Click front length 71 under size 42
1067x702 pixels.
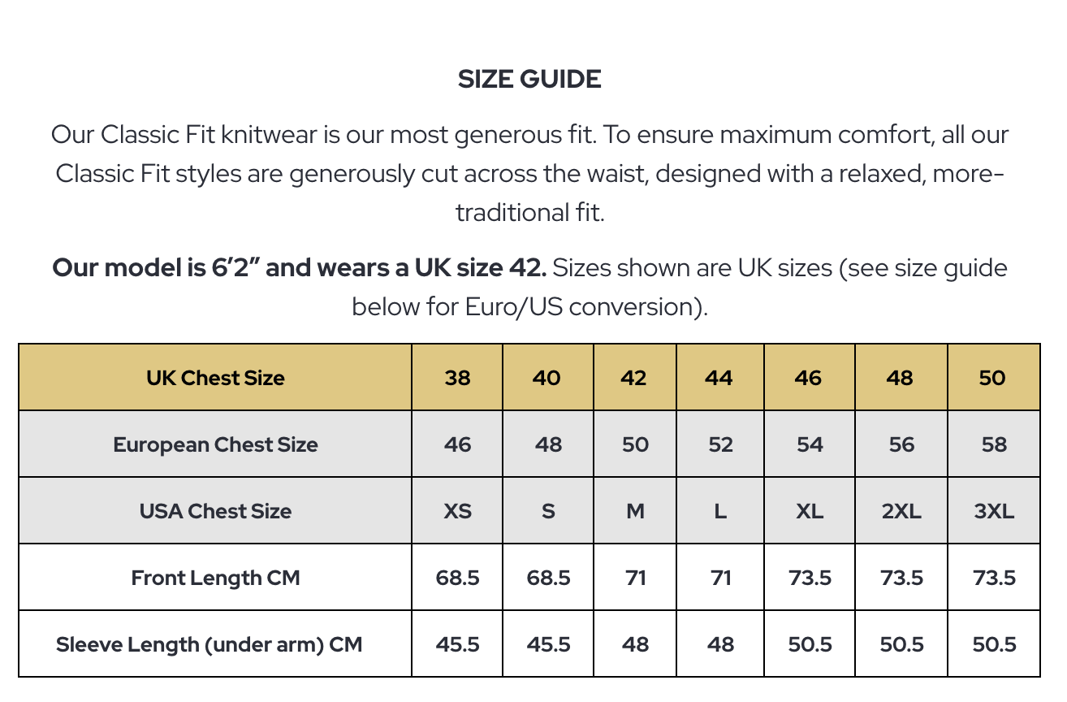point(634,578)
